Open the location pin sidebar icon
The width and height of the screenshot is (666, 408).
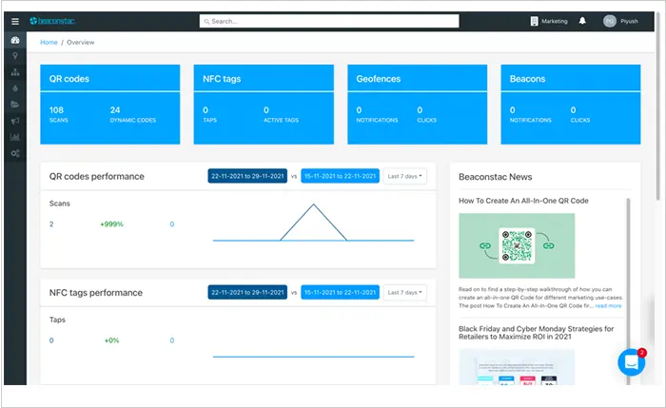15,55
